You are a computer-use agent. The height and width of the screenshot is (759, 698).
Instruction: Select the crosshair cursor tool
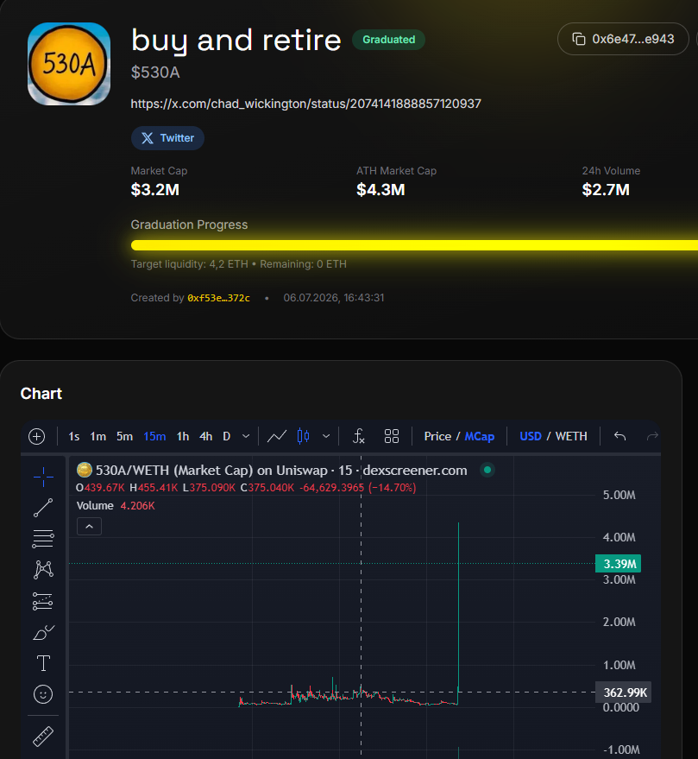click(x=43, y=477)
